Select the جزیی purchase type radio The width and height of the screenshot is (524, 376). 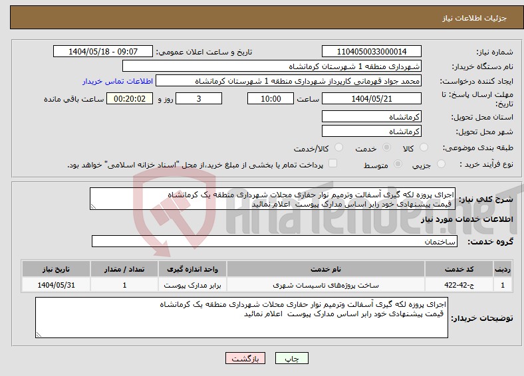tap(441, 163)
